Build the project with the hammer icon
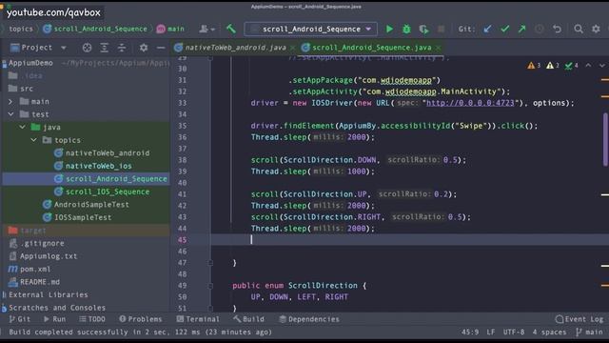Screen dimensions: 609x343 [231, 29]
